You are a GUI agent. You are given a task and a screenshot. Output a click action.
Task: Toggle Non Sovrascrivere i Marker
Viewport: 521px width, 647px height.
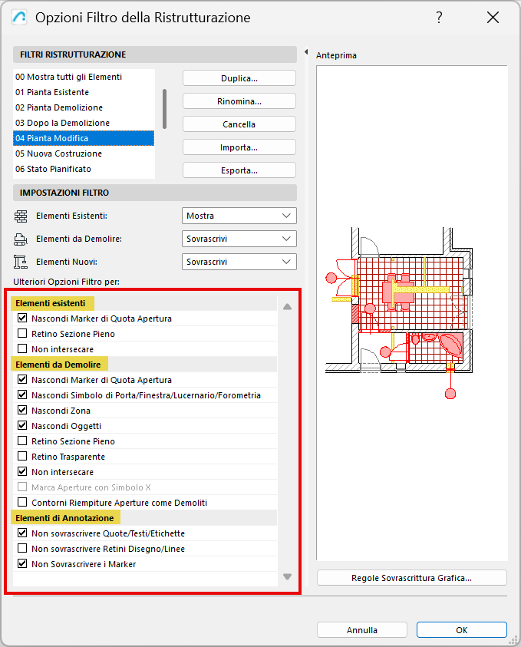pyautogui.click(x=22, y=563)
